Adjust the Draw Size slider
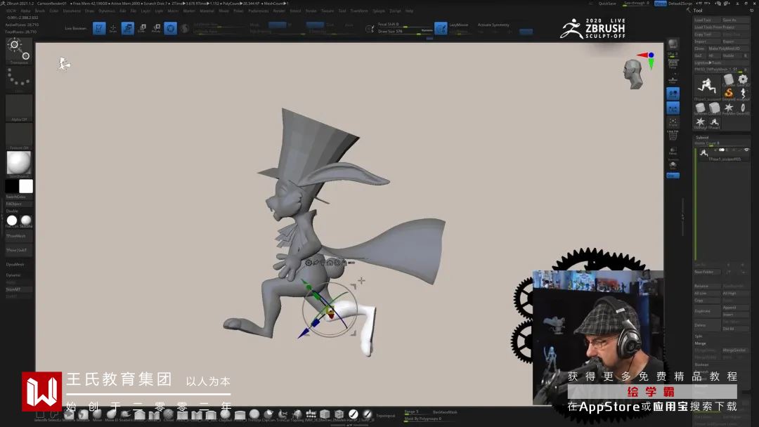 point(405,32)
